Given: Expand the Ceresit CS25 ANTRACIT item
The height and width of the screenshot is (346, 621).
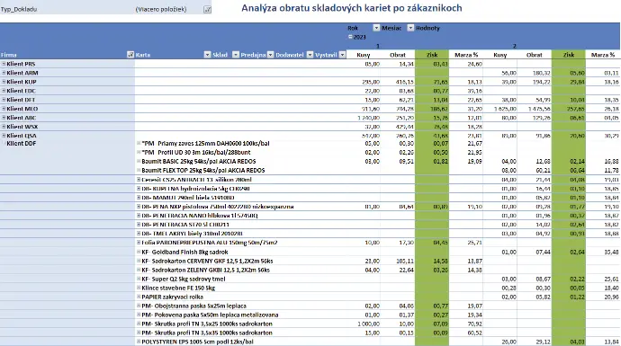Looking at the screenshot, I should coord(139,180).
